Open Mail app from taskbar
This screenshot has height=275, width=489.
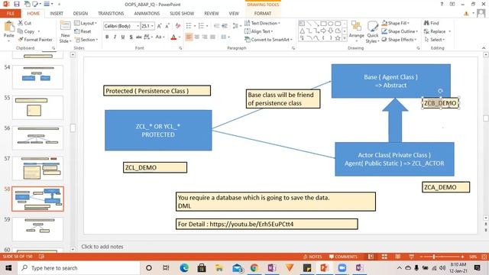[x=237, y=268]
